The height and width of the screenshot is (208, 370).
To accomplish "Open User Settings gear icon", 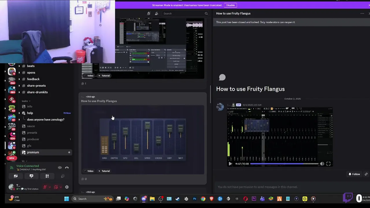I will pyautogui.click(x=67, y=187).
